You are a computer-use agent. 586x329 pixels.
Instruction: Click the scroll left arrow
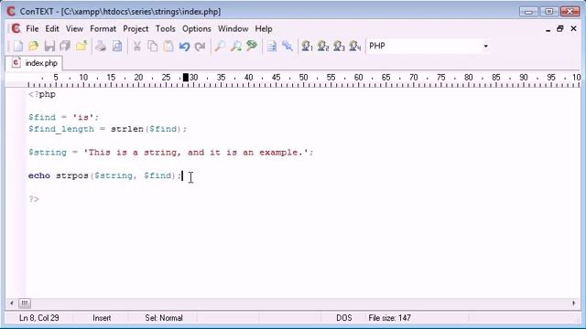point(12,303)
